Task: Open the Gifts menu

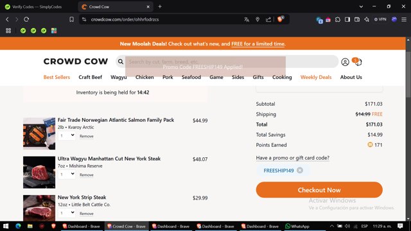Action: (x=258, y=77)
